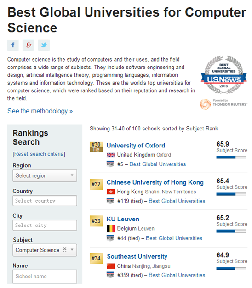Click the United Kingdom flag under Oxford

[x=111, y=155]
